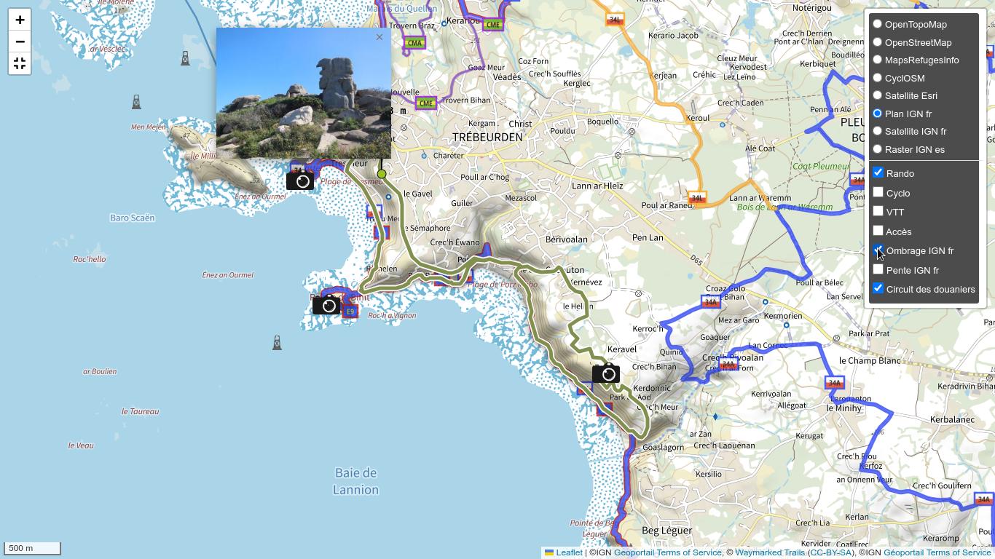Switch to Satellite Esri base layer

878,95
